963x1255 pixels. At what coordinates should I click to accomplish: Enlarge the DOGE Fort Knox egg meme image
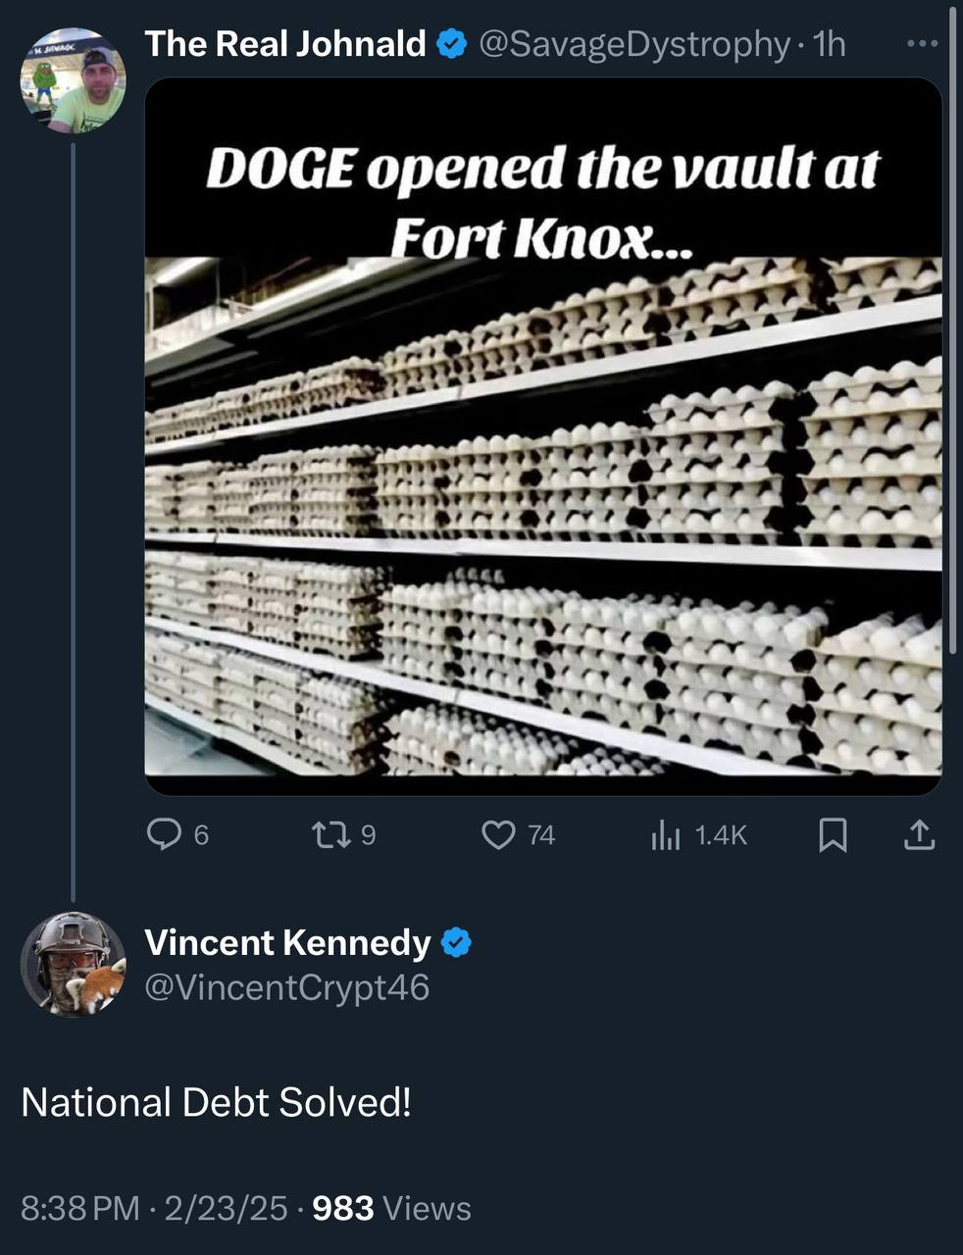point(543,436)
